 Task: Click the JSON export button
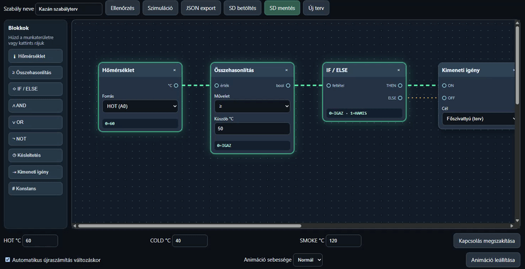pos(201,8)
